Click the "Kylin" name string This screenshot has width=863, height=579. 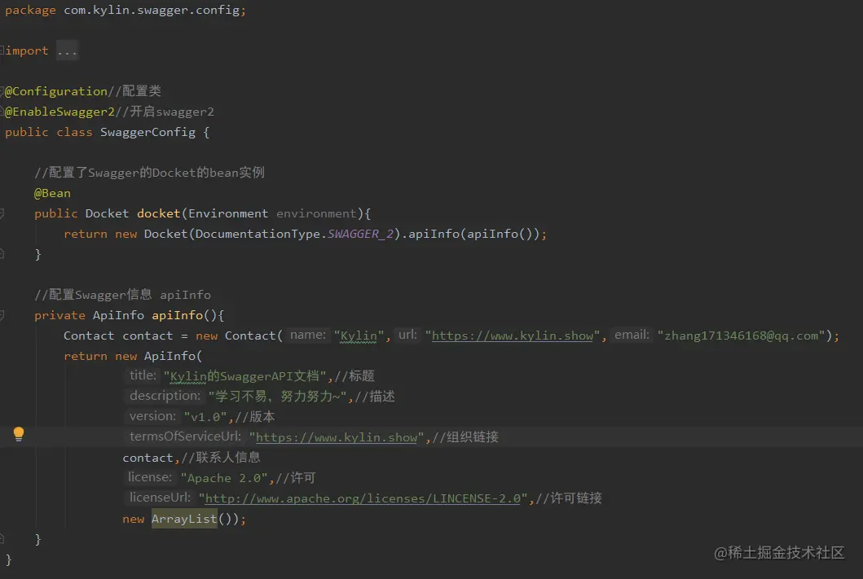pos(359,336)
